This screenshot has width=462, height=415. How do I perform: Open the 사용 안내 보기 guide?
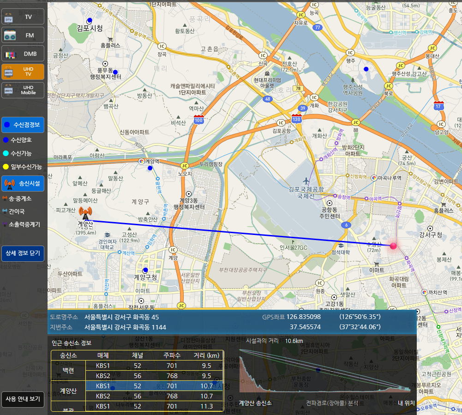coord(23,399)
